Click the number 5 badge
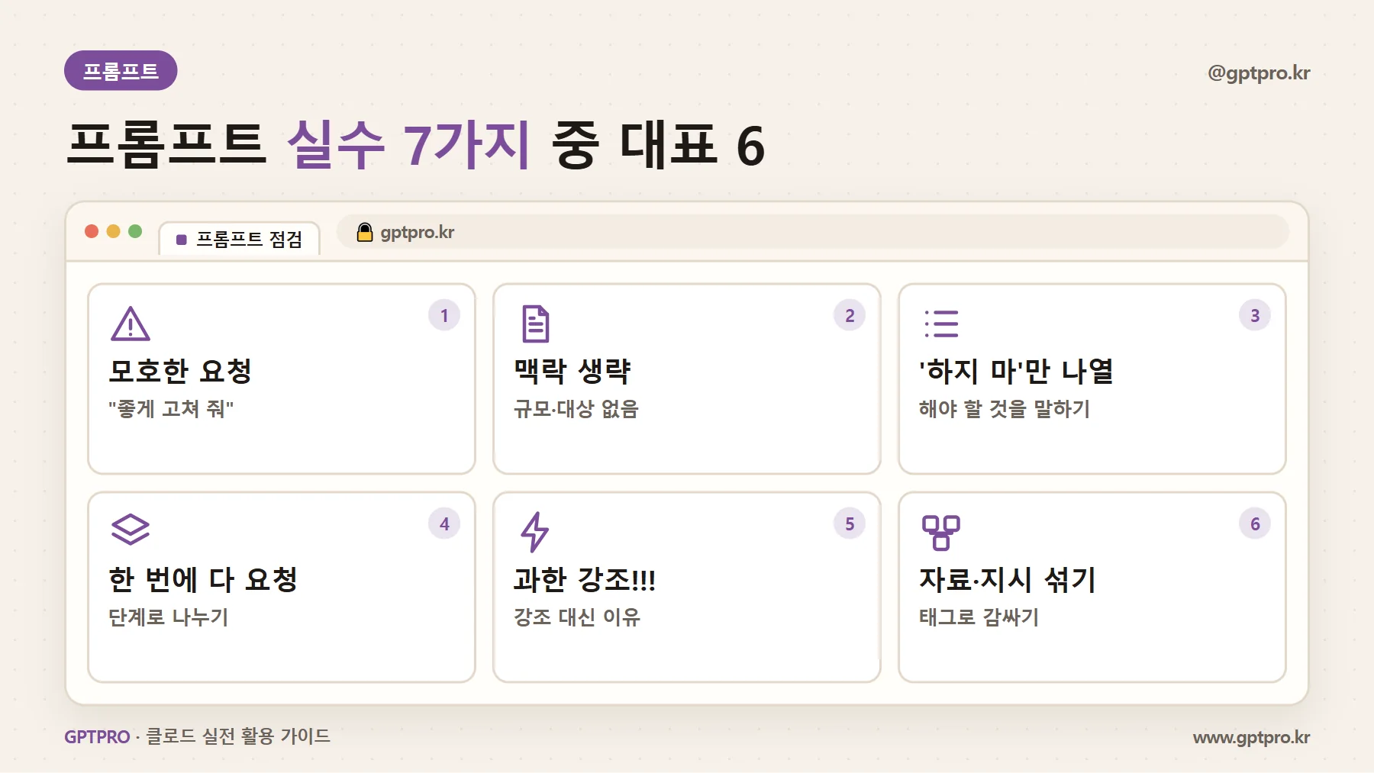This screenshot has width=1374, height=773. click(x=850, y=523)
